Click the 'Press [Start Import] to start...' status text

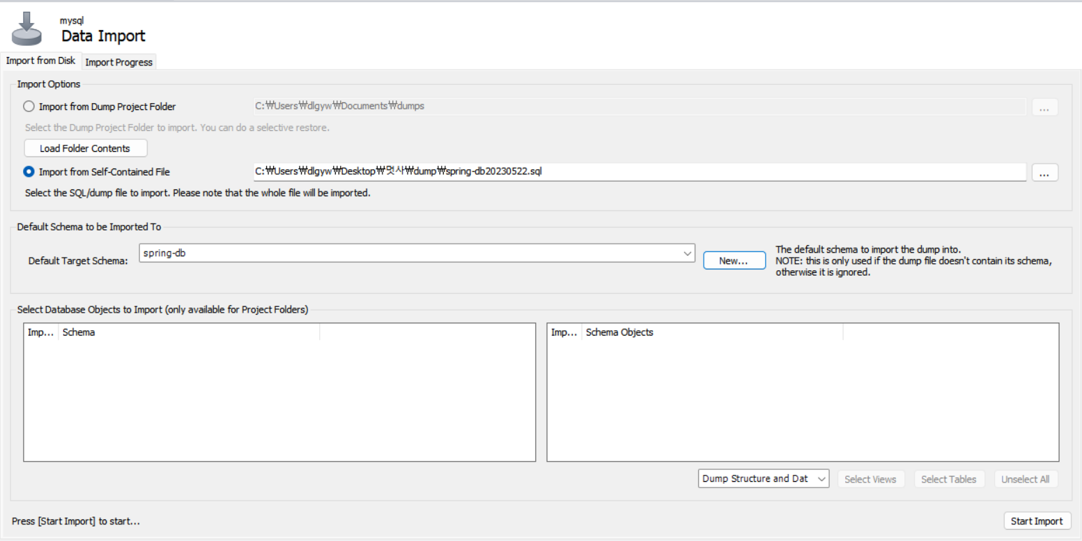[76, 521]
